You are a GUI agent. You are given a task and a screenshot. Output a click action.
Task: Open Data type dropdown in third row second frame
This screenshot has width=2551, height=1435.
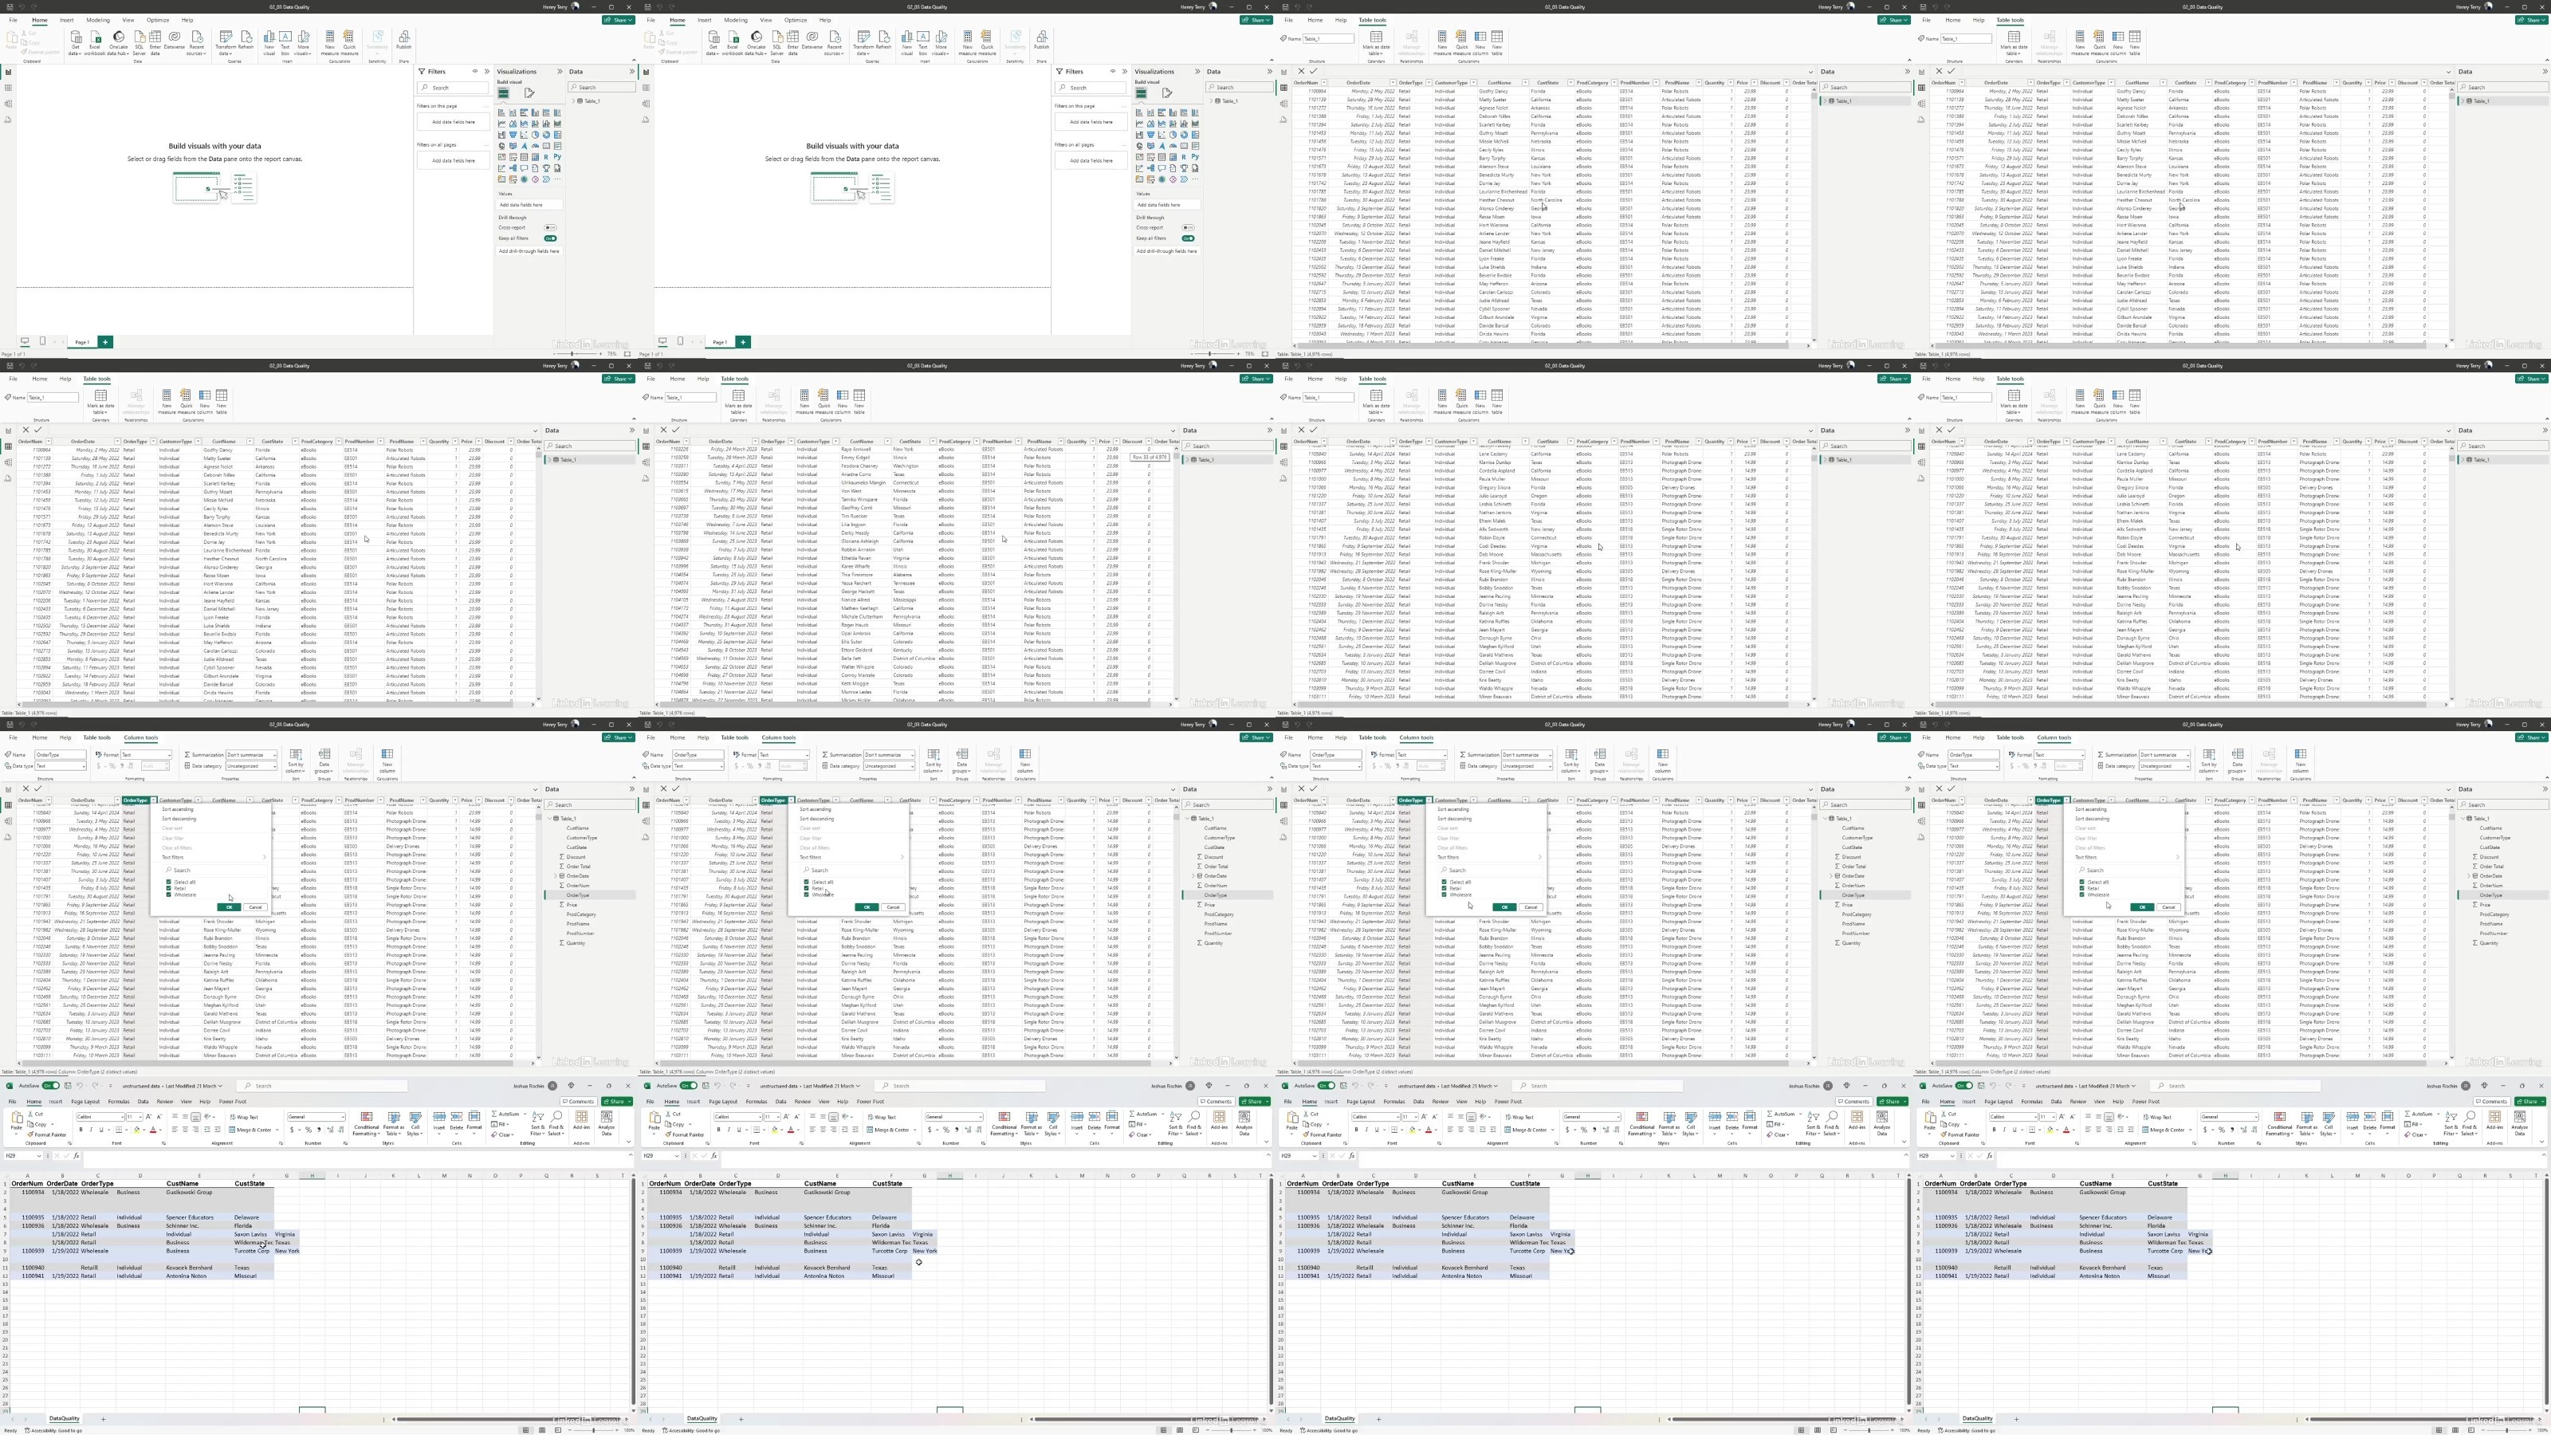coord(698,765)
